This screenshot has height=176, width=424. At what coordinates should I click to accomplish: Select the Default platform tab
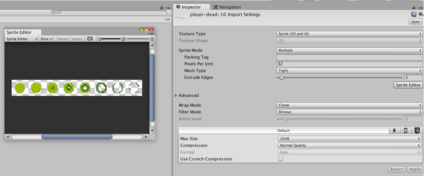[284, 131]
